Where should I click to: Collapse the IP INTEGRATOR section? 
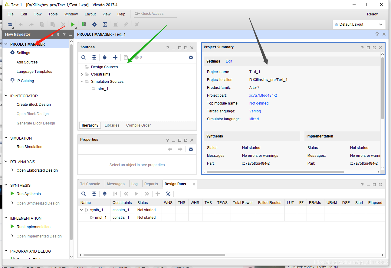[6, 96]
